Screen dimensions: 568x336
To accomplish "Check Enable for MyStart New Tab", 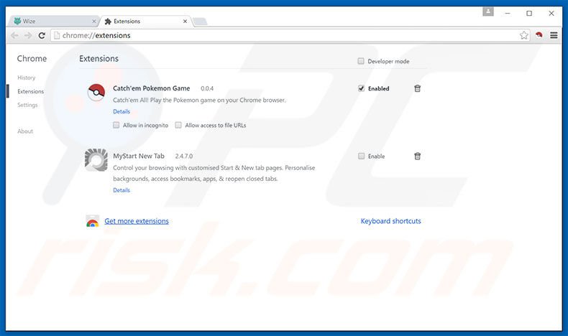I will click(361, 156).
